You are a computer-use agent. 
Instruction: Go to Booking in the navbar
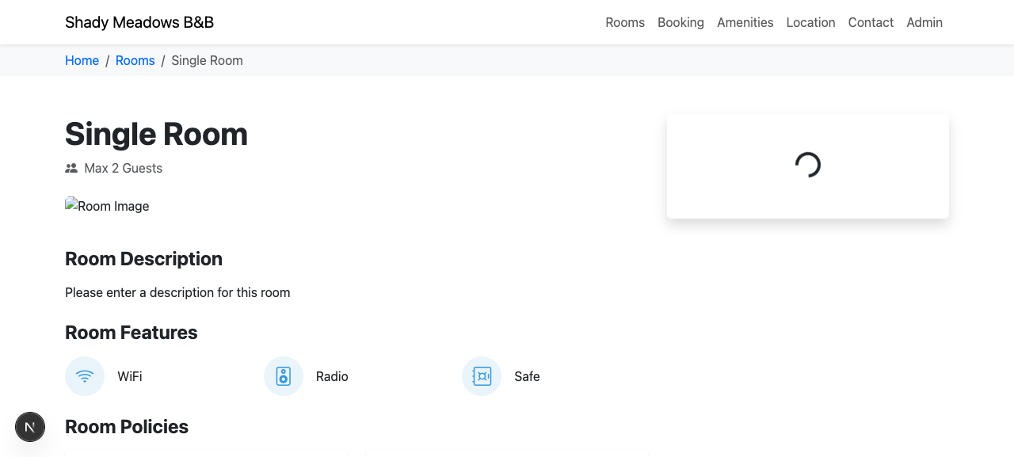click(680, 22)
